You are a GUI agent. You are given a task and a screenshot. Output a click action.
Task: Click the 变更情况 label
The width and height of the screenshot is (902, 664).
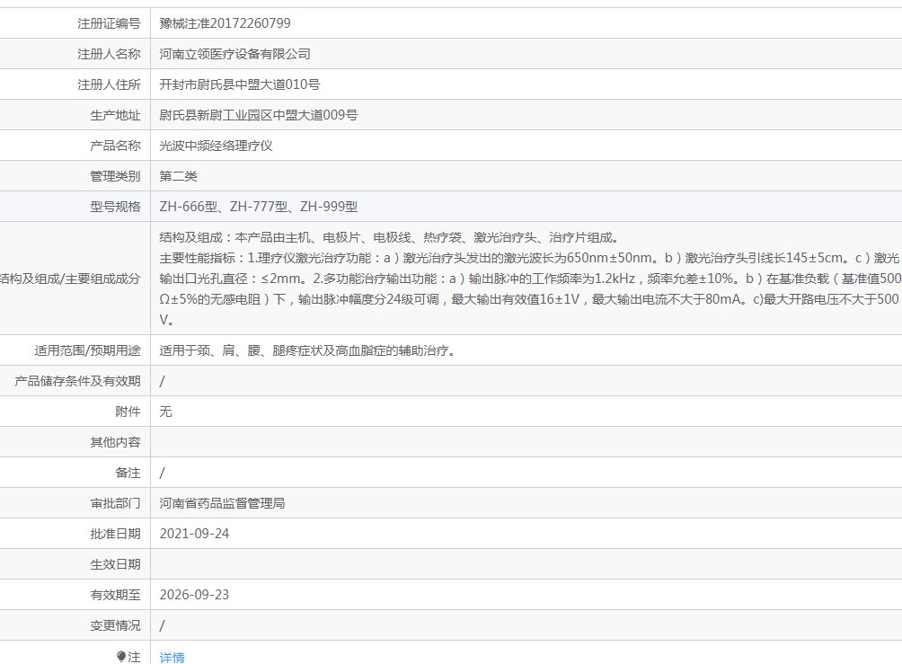[115, 624]
